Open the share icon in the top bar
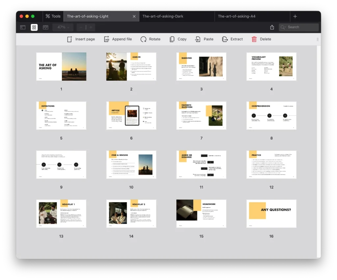 [272, 27]
